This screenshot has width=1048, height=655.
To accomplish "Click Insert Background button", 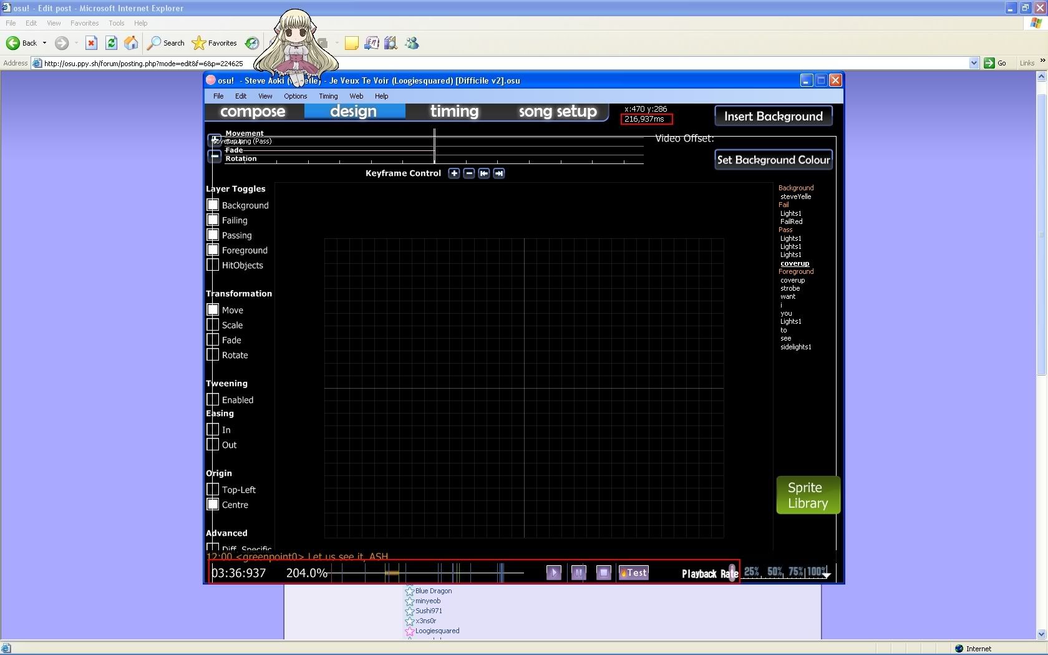I will point(774,116).
